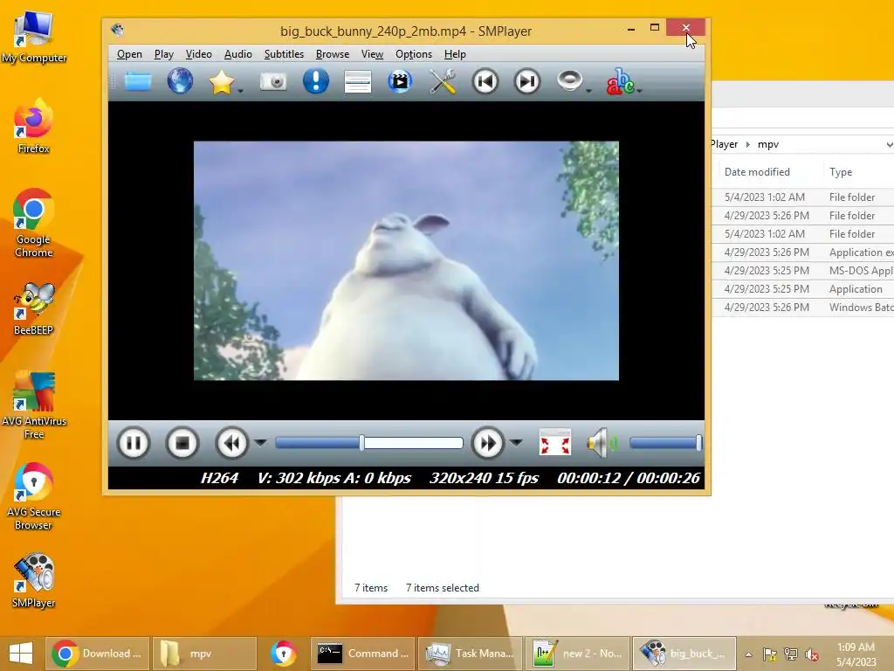Open preferences with the wrench and screwdriver icon
Viewport: 894px width, 671px height.
coord(443,81)
